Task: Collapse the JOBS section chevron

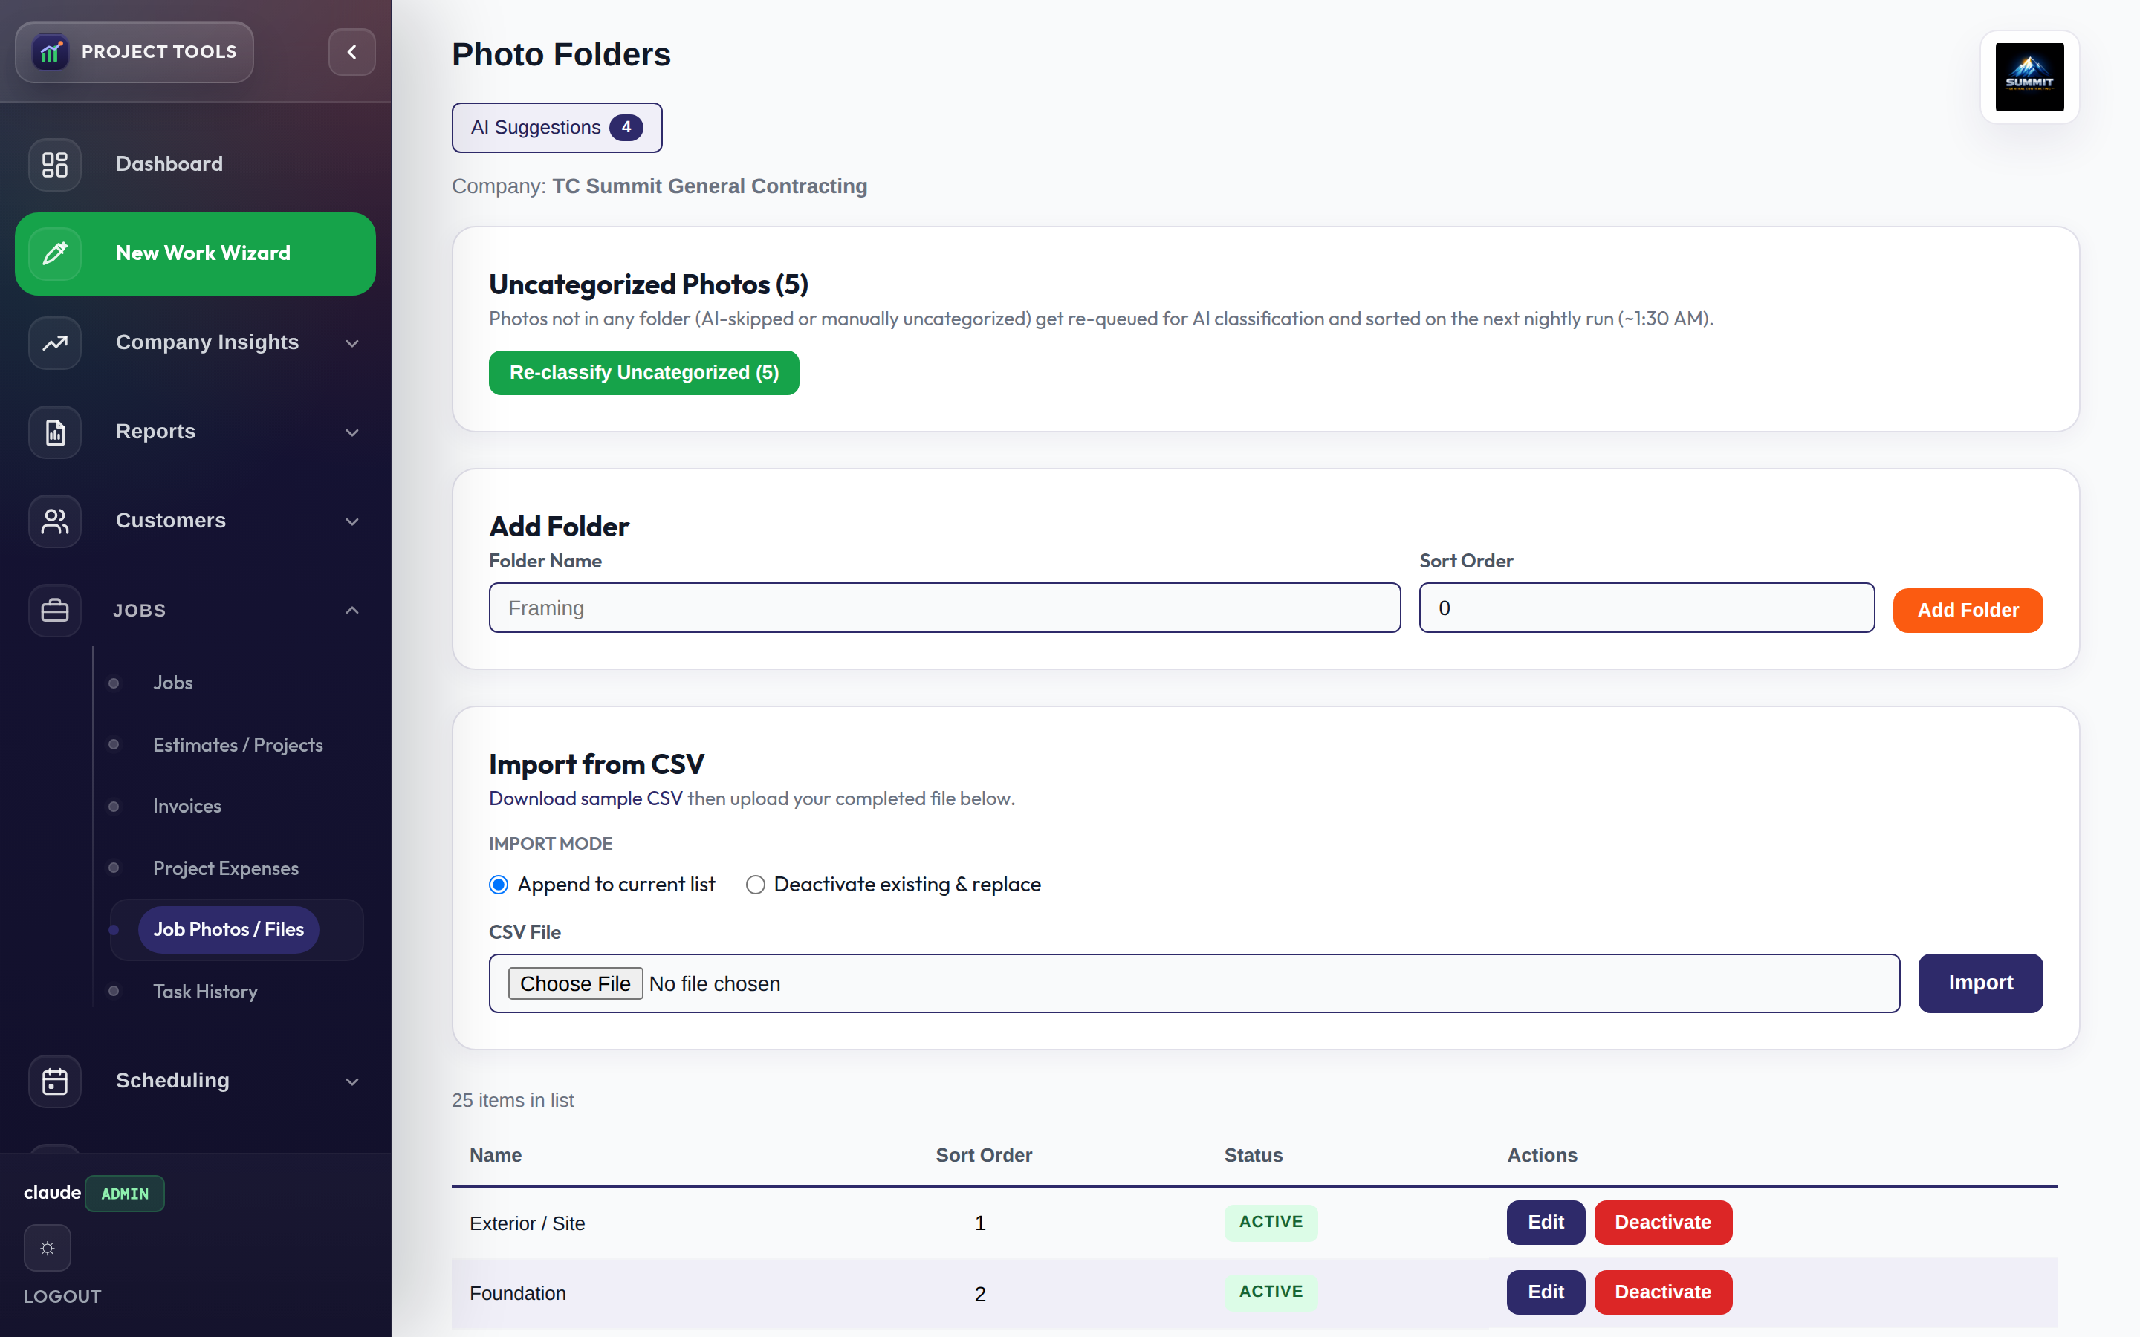Action: pos(352,610)
